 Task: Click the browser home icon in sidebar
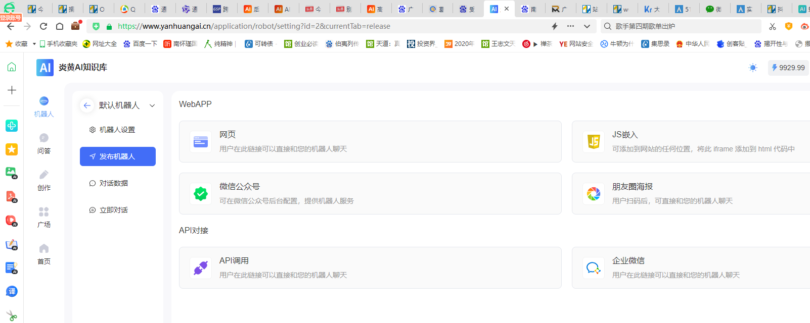[x=12, y=67]
